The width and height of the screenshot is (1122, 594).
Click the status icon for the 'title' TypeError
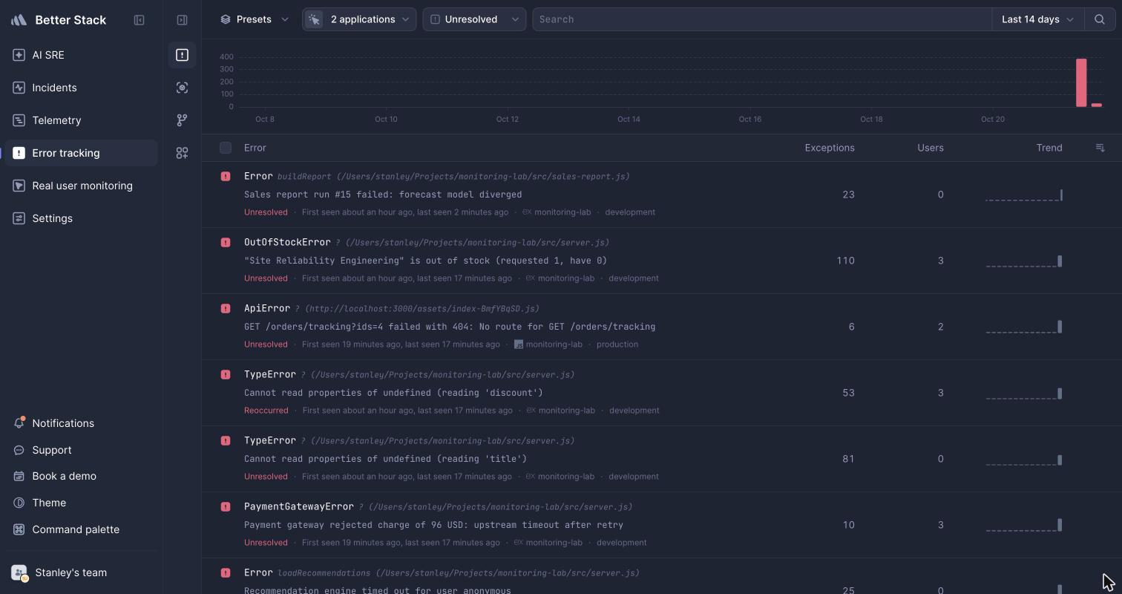click(226, 441)
